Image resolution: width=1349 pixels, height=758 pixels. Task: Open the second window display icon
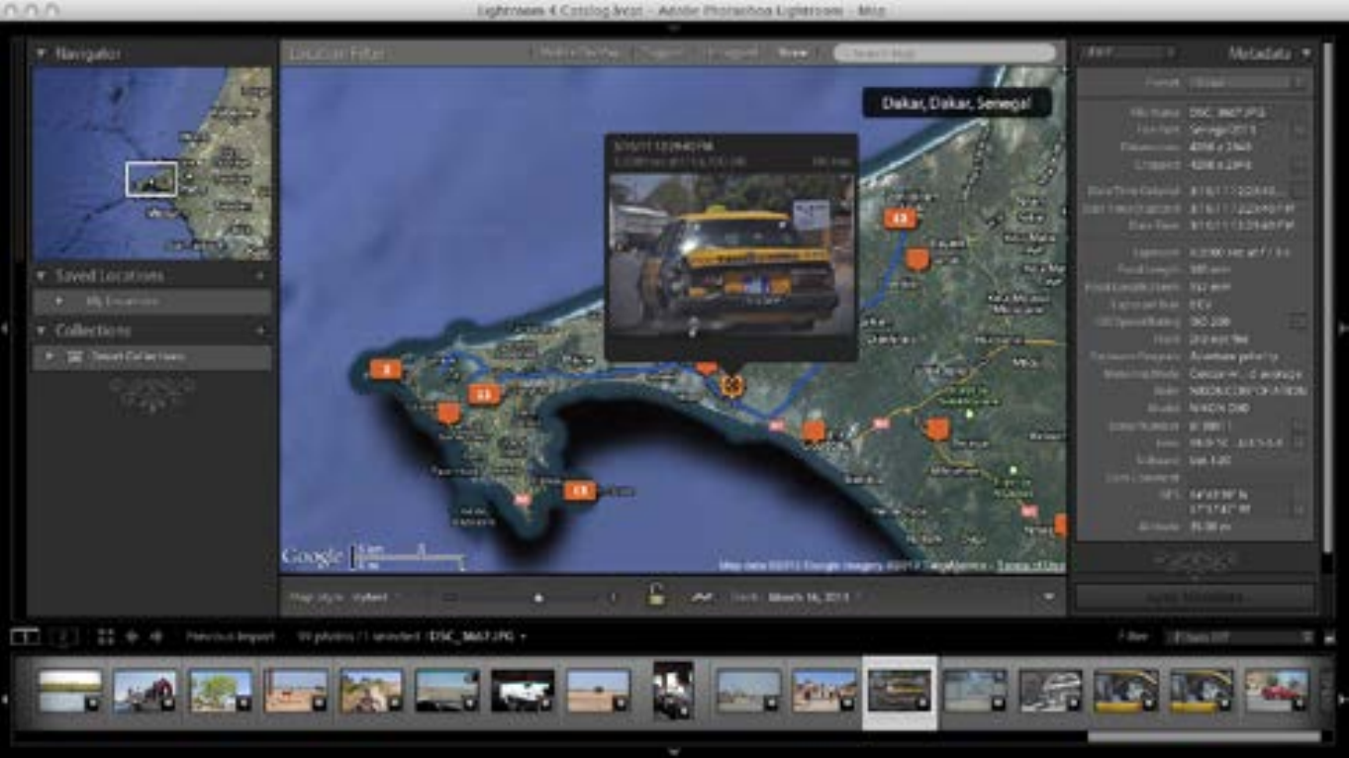(63, 636)
